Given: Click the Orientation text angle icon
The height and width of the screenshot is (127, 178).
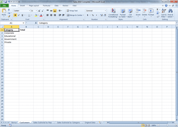Looking at the screenshot, I should pos(60,11).
